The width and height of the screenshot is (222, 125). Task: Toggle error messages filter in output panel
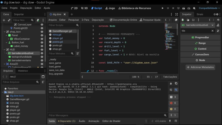pyautogui.click(x=173, y=103)
